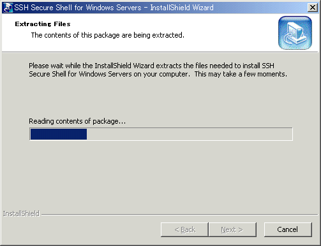Click 'The contents of this package are being extracted.'
This screenshot has width=321, height=246.
[x=108, y=35]
